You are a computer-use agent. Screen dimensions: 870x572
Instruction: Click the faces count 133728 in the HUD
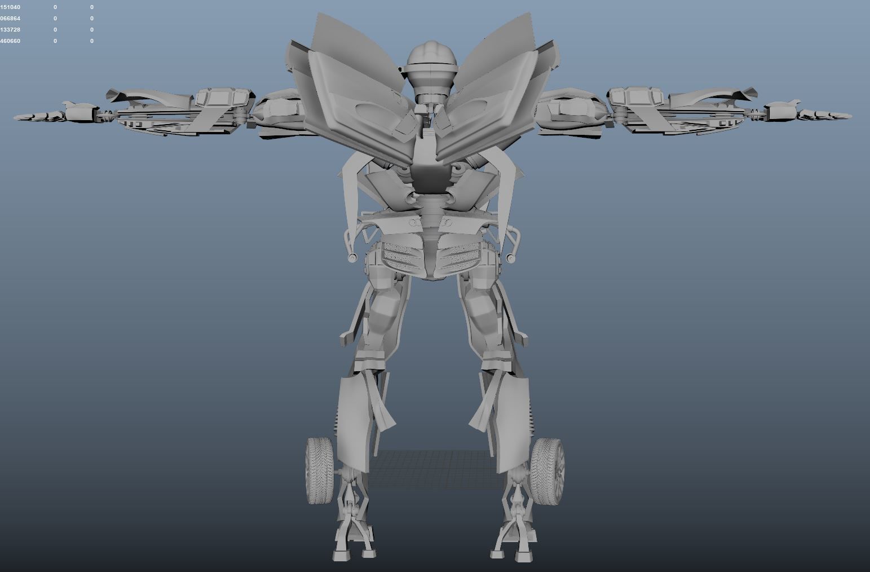click(x=10, y=29)
